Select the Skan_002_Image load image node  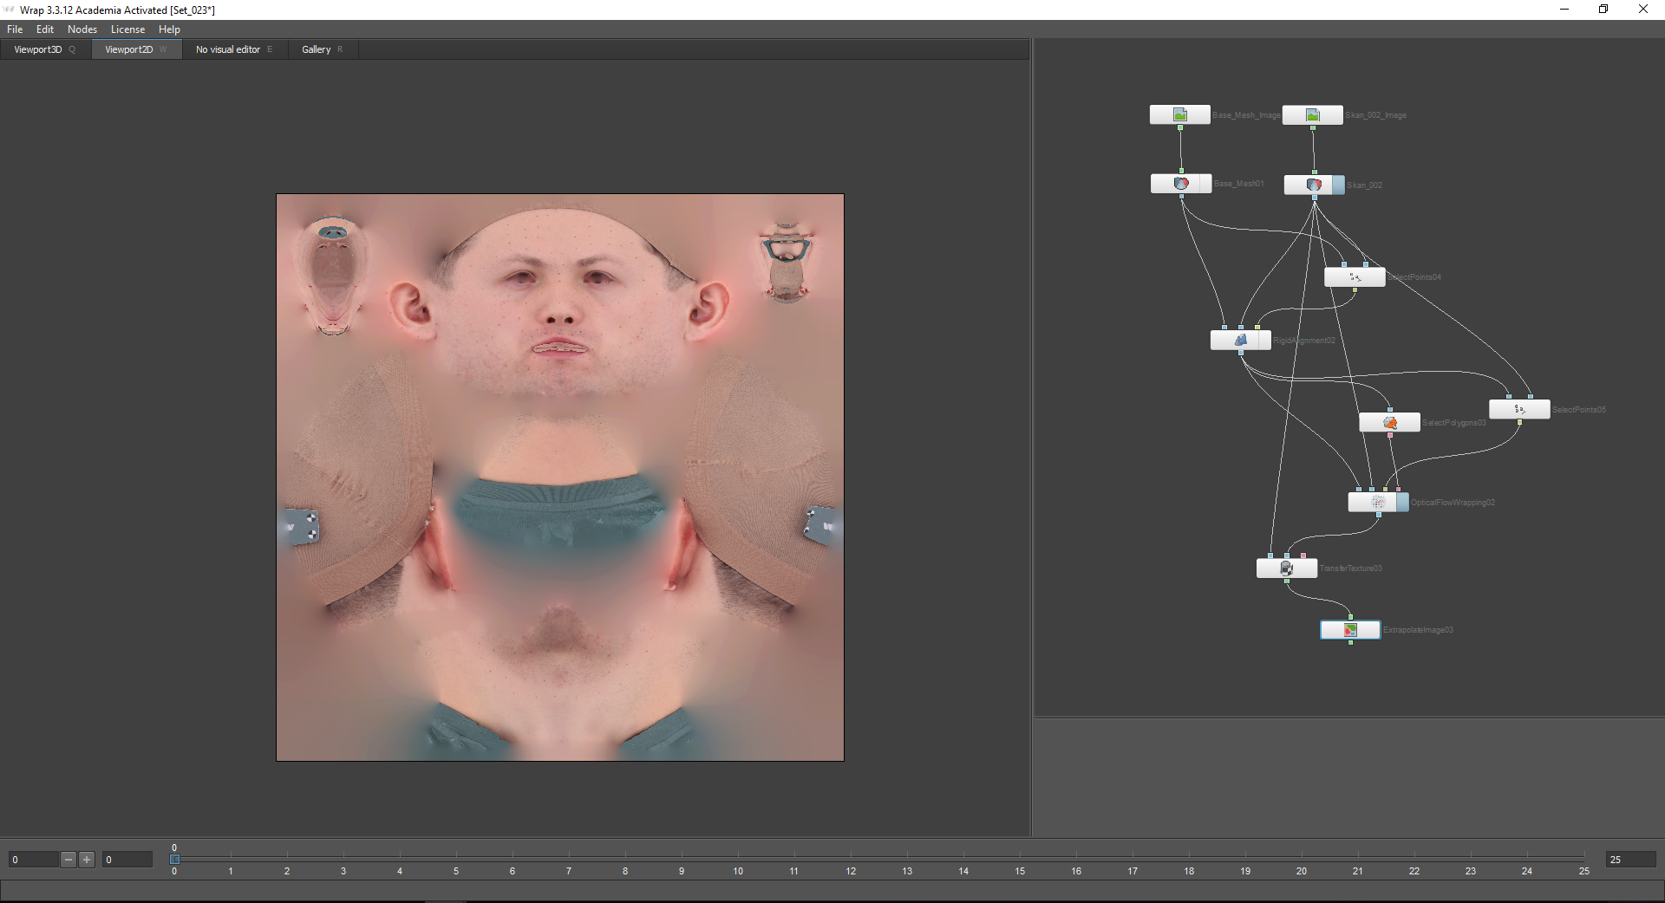(x=1312, y=114)
